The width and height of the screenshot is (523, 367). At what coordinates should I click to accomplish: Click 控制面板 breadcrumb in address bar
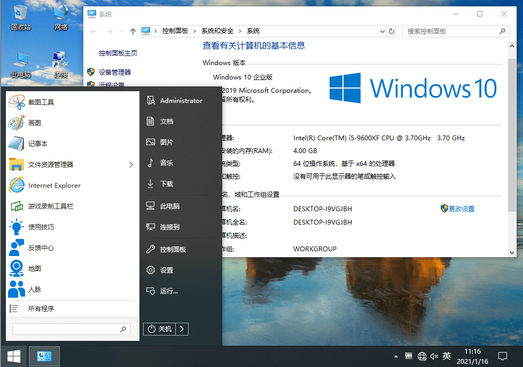coord(175,31)
